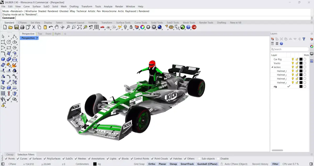Click the black color swatch of Car Rig layer
Screen dimensions: 314x166
301,59
